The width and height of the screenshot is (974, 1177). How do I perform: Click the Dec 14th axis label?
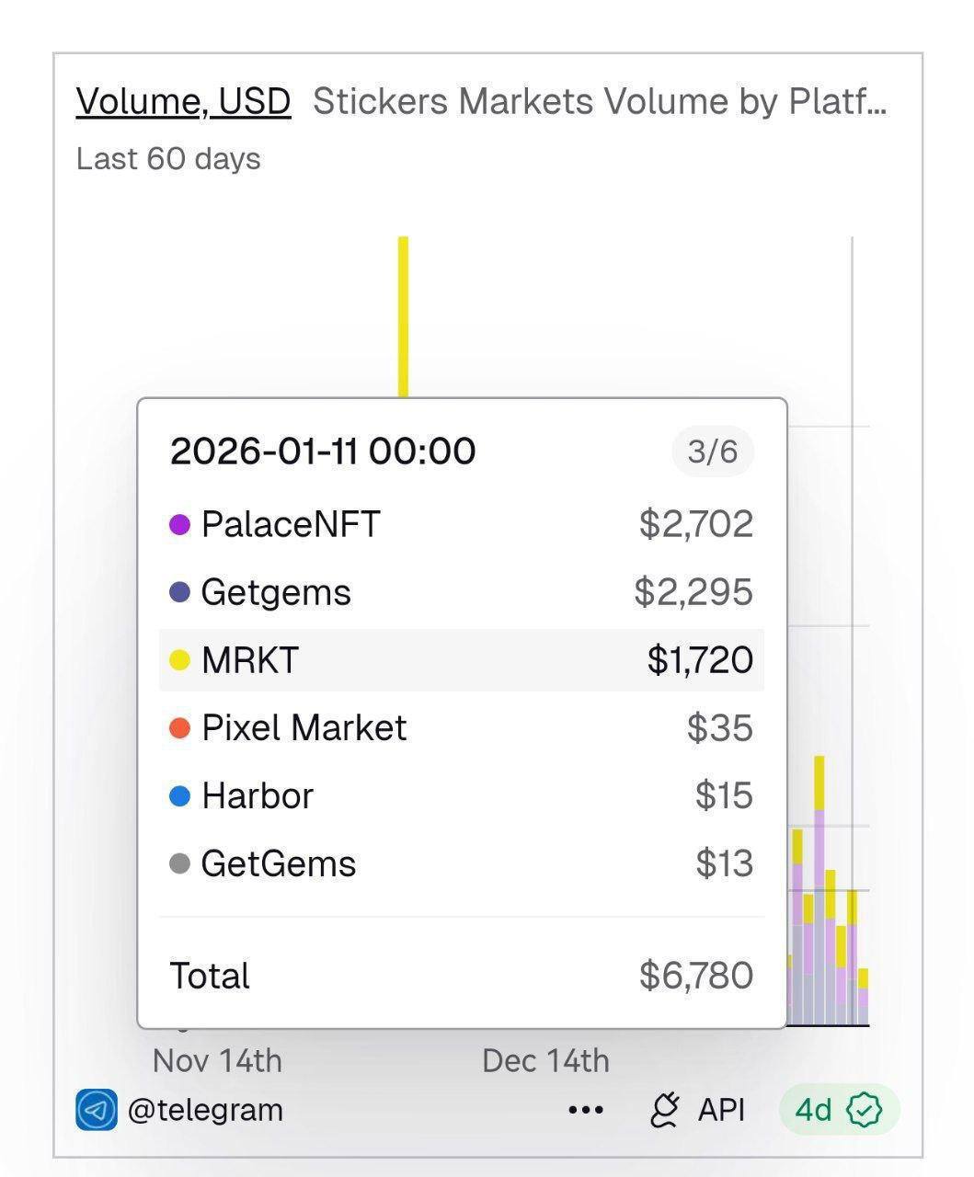click(x=545, y=1060)
